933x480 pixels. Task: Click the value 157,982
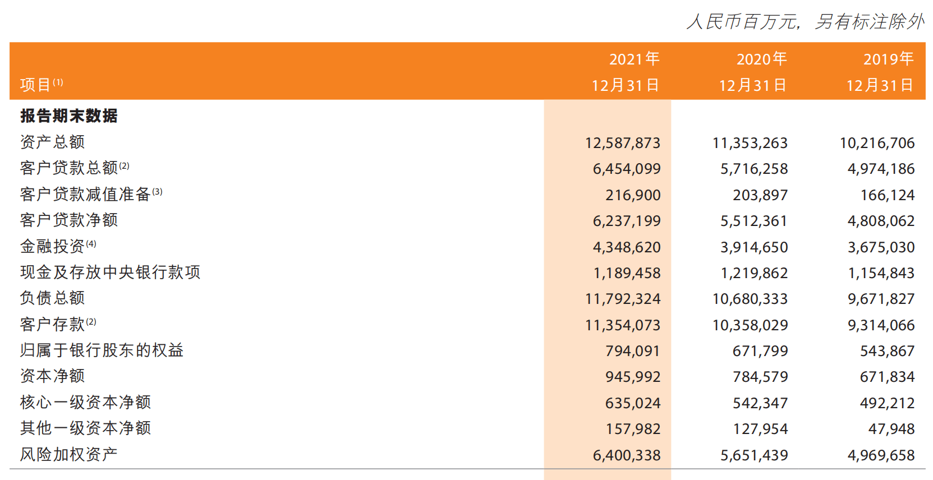coord(633,429)
